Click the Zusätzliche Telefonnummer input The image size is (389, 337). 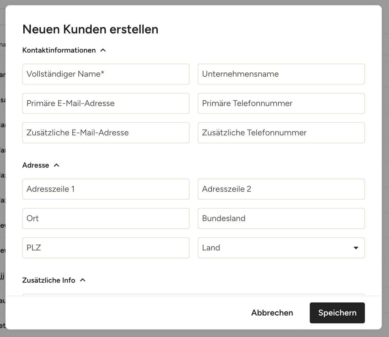click(281, 133)
